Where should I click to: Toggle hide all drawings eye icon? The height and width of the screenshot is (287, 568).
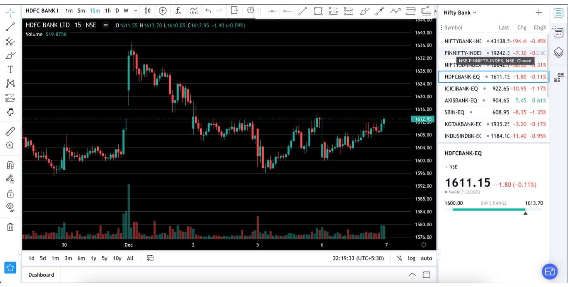pyautogui.click(x=10, y=207)
